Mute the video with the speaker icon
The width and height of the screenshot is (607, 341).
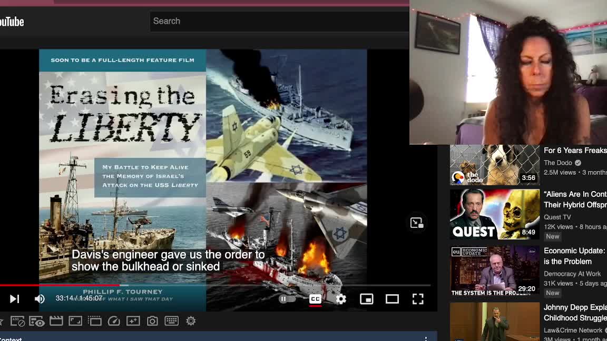point(40,299)
